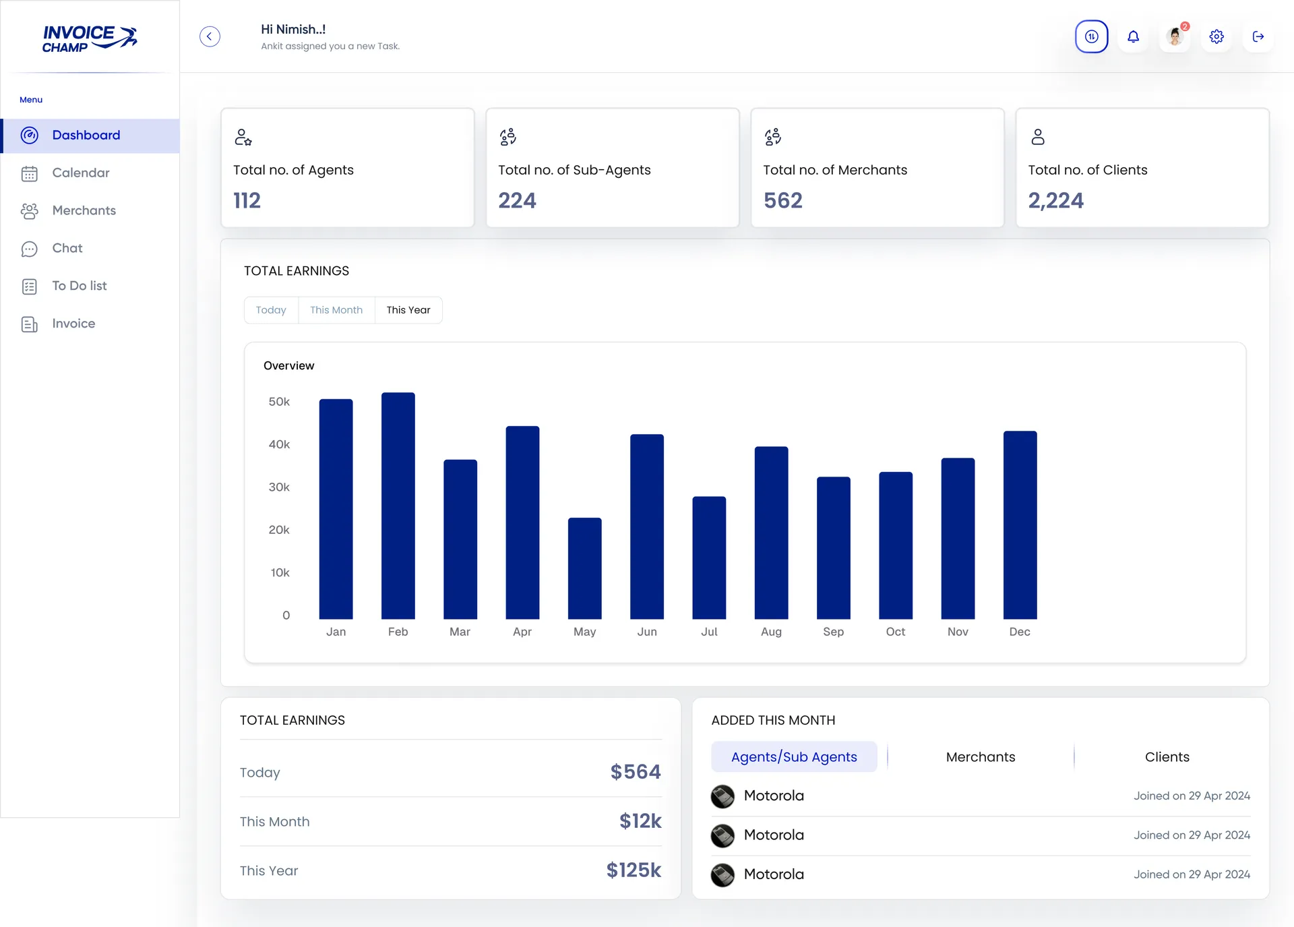Viewport: 1294px width, 927px height.
Task: Click the February bar in chart
Action: [x=398, y=506]
